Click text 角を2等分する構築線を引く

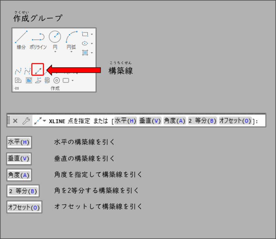click(97, 191)
